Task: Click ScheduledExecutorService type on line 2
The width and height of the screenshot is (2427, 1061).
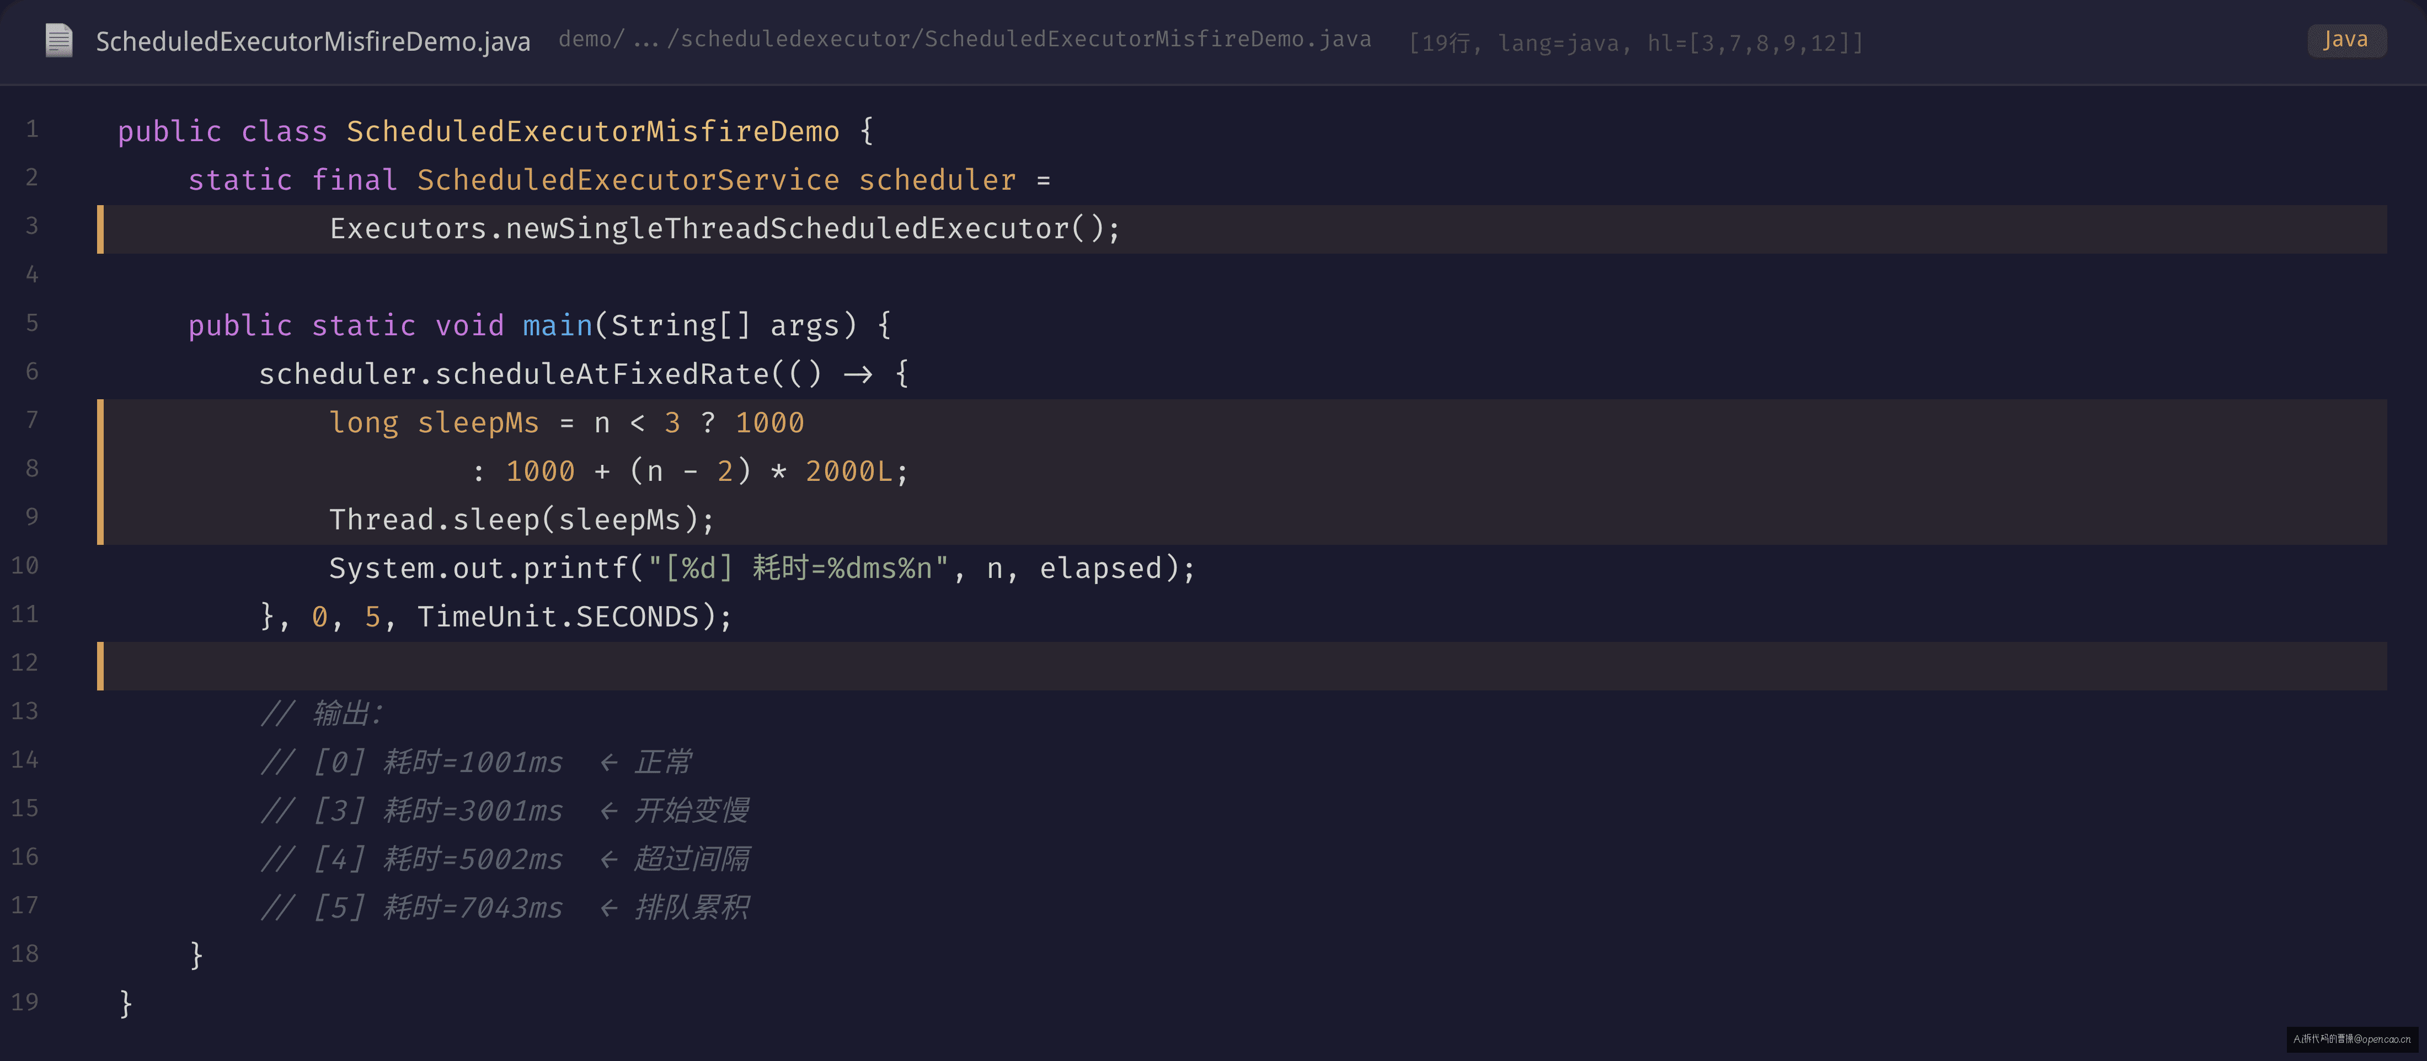Action: [628, 179]
